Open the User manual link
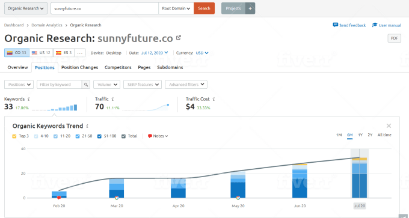The width and height of the screenshot is (409, 218). click(x=390, y=25)
